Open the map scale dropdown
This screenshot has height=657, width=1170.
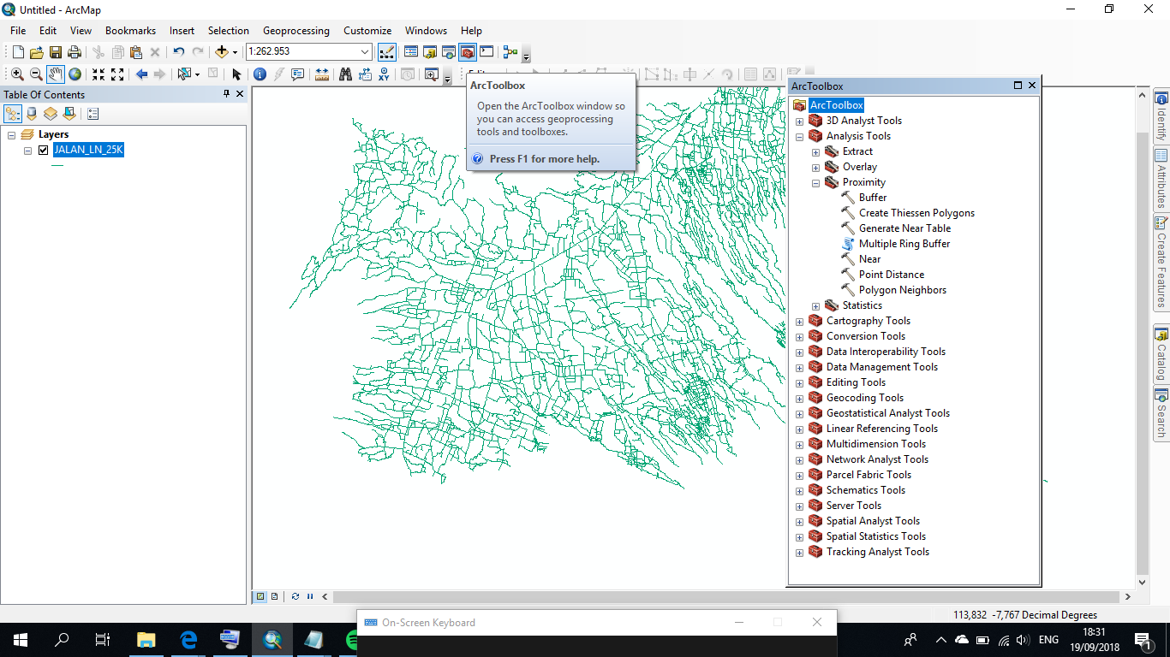coord(363,51)
